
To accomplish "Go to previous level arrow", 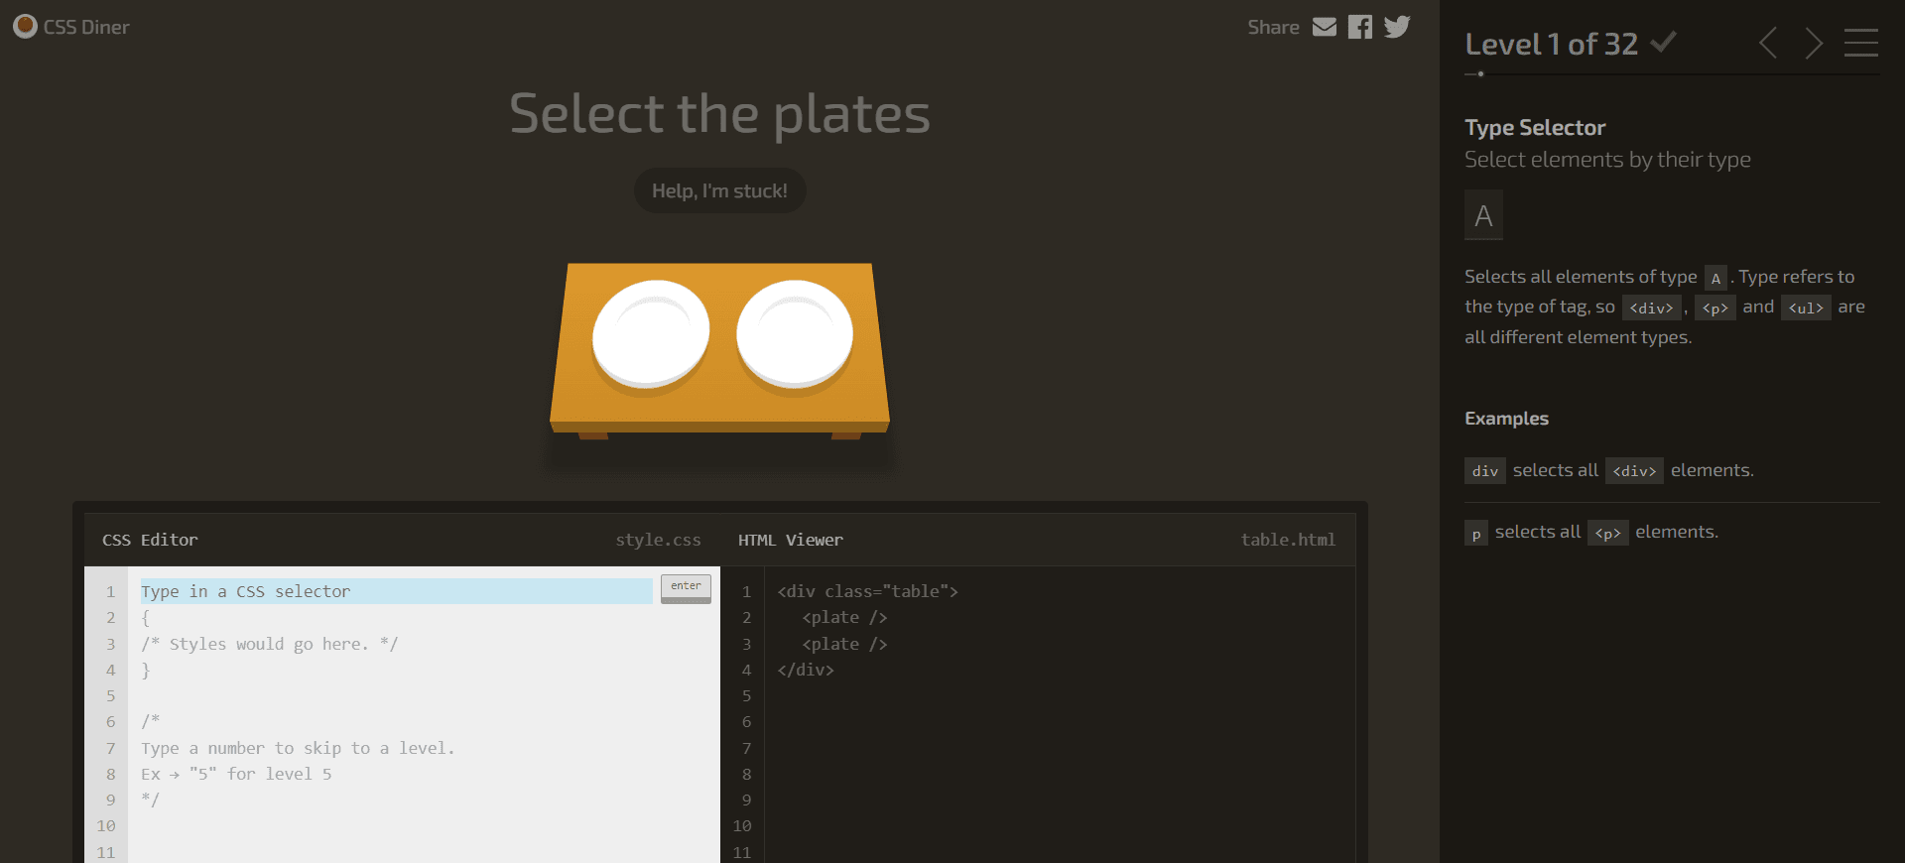I will [x=1767, y=44].
